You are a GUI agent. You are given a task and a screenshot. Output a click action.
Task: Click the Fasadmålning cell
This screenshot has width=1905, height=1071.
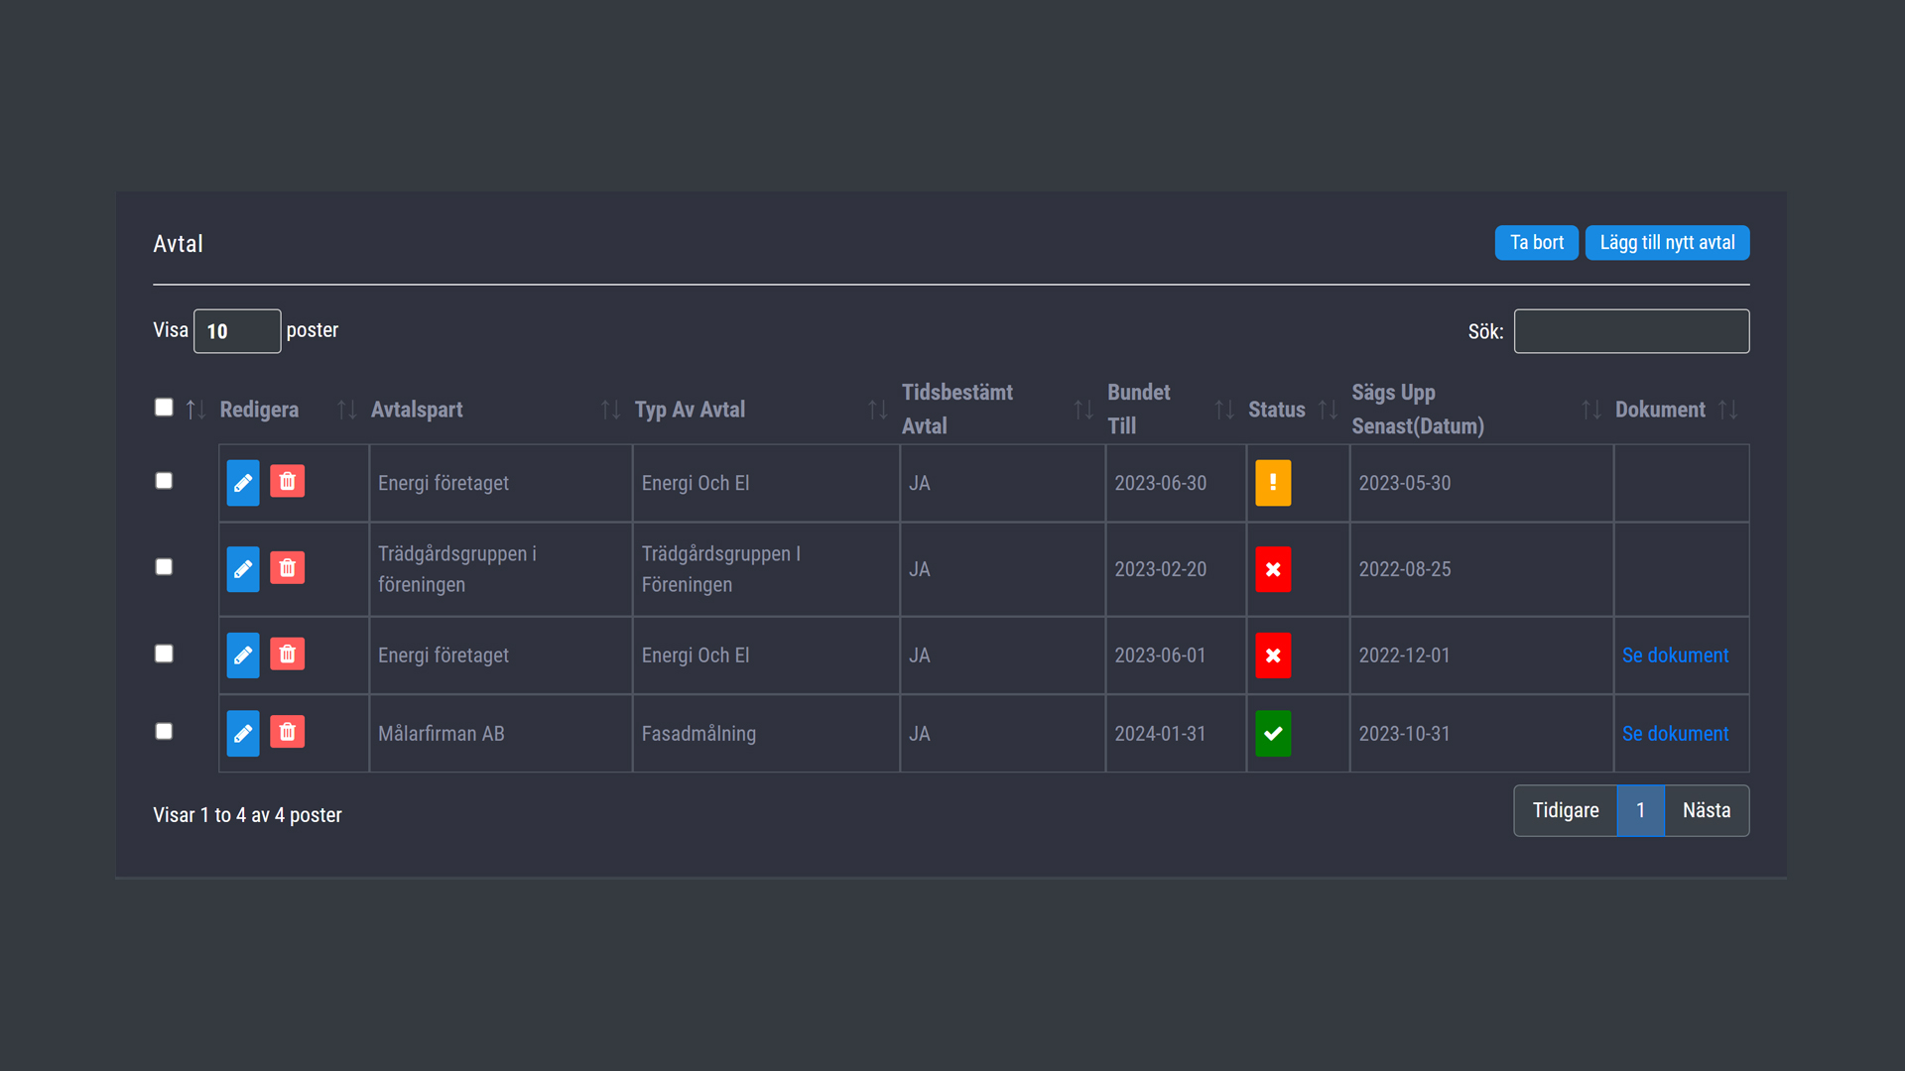tap(766, 734)
